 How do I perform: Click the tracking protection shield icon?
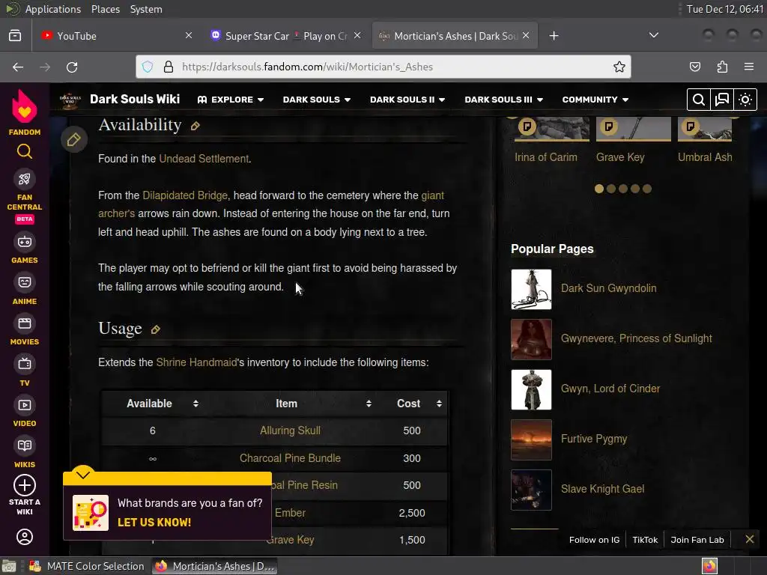(x=148, y=67)
